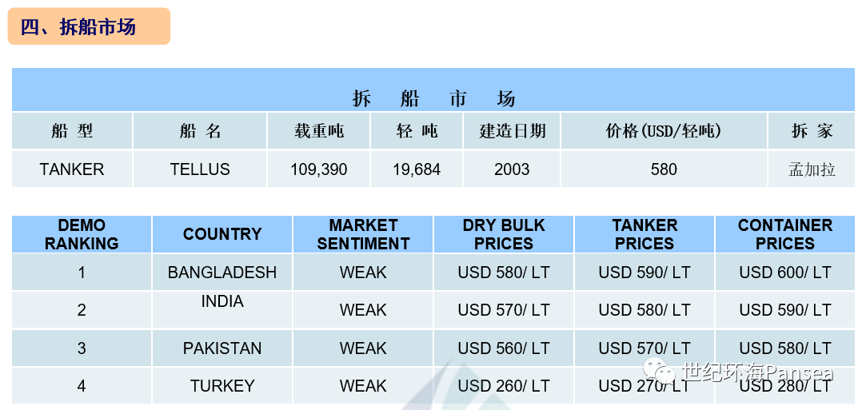Click the TURKEY country cell
The height and width of the screenshot is (410, 862).
pyautogui.click(x=222, y=386)
